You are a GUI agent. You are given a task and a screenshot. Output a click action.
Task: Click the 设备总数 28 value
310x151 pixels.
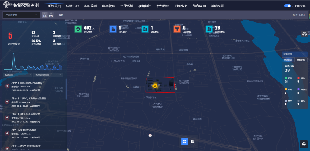coord(287,70)
